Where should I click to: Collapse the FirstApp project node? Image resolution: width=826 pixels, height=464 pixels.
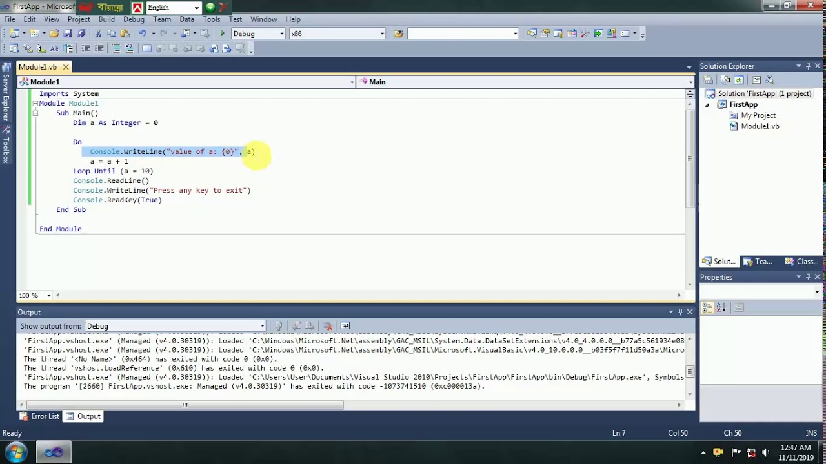pos(707,104)
